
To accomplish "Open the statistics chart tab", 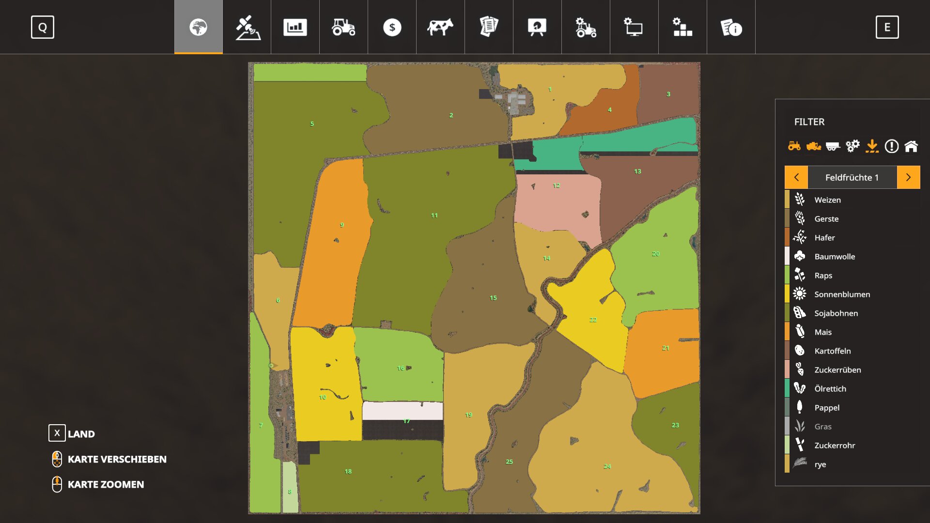I will (x=295, y=27).
